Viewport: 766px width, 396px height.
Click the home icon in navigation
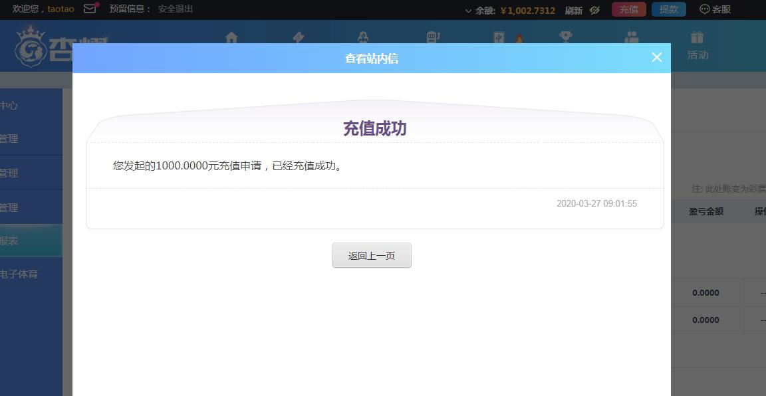231,37
